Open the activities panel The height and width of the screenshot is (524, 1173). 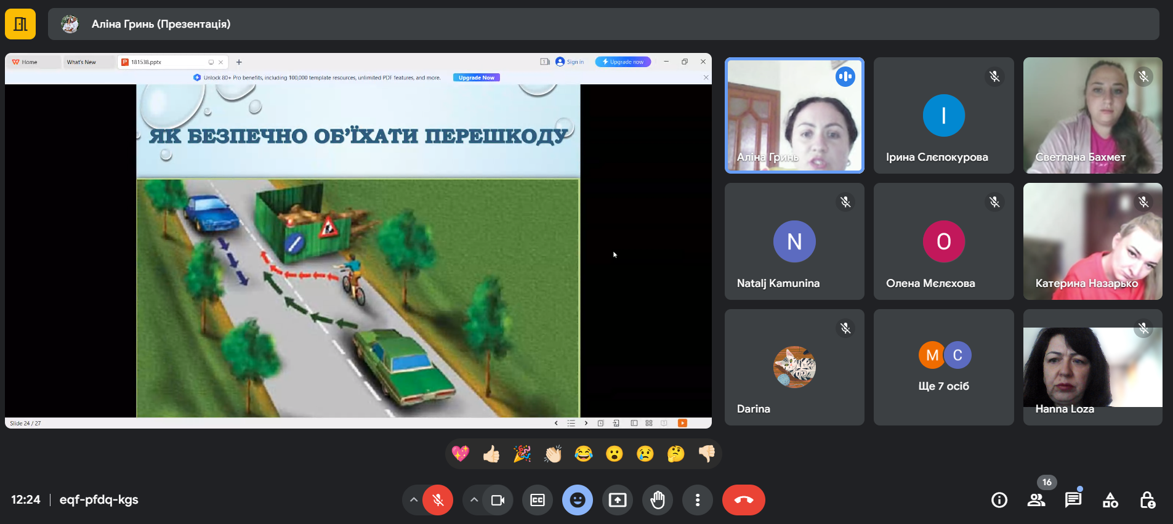[x=1110, y=500]
